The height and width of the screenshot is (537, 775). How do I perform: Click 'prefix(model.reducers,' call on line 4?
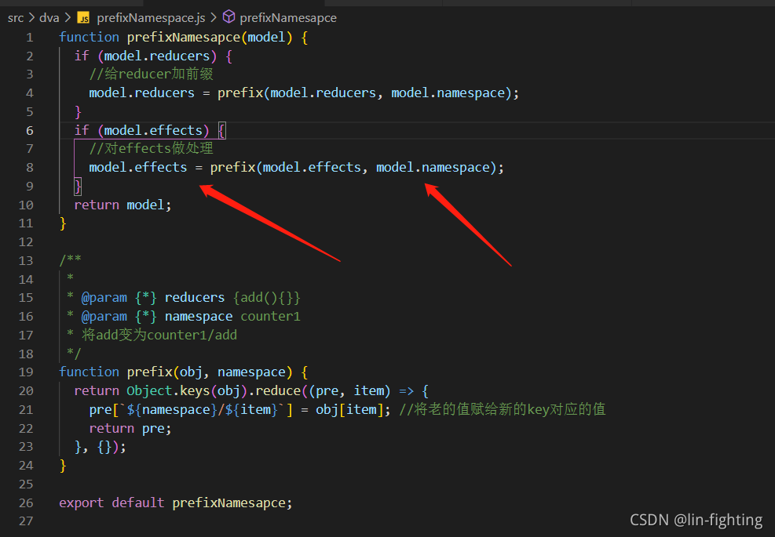[x=300, y=93]
